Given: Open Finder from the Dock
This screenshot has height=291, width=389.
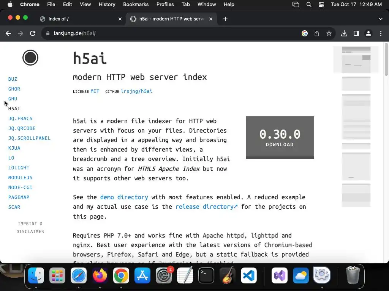Looking at the screenshot, I should point(36,275).
